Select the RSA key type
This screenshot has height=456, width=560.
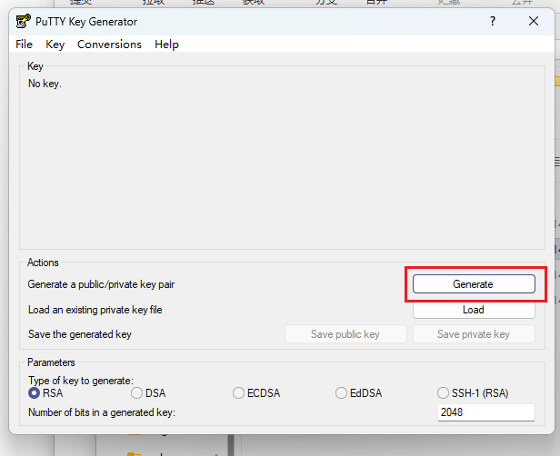point(35,393)
